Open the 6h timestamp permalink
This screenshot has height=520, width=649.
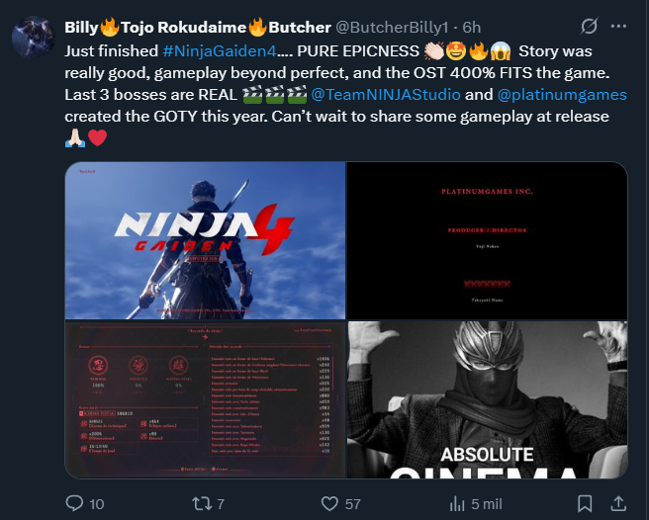tap(472, 28)
